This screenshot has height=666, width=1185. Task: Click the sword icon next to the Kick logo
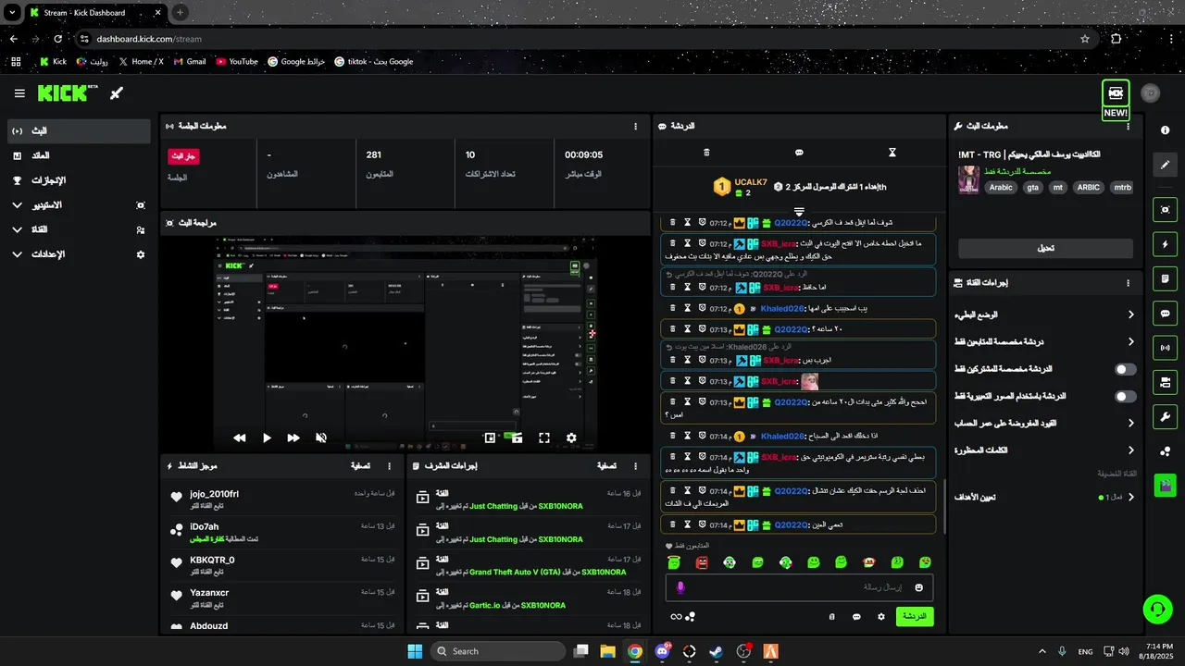(117, 92)
